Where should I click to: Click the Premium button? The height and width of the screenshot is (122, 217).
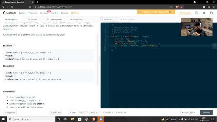[x=185, y=13]
